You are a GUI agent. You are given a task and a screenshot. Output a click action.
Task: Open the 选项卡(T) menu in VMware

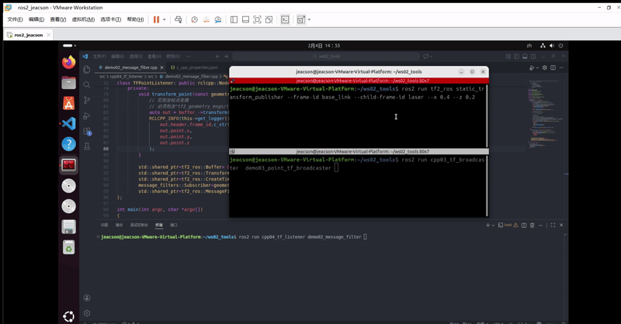pyautogui.click(x=110, y=19)
